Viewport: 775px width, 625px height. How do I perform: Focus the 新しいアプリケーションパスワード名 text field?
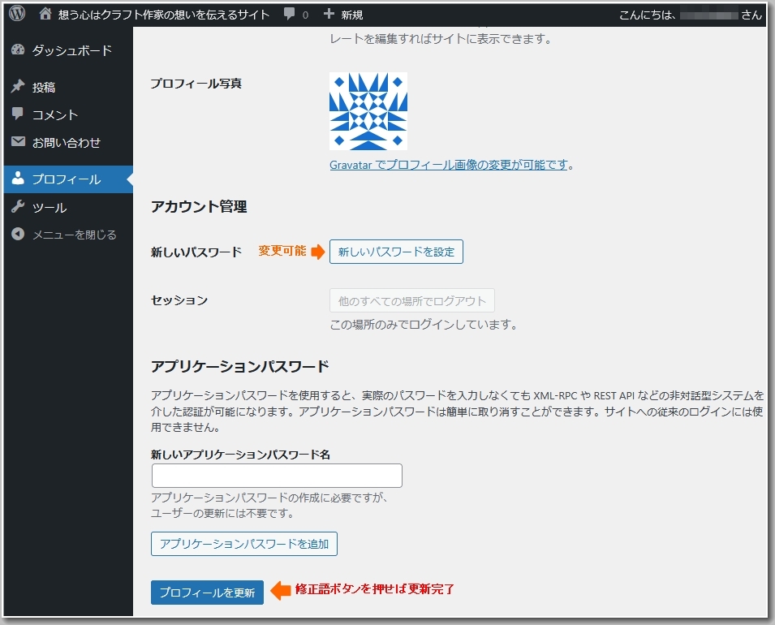click(277, 476)
